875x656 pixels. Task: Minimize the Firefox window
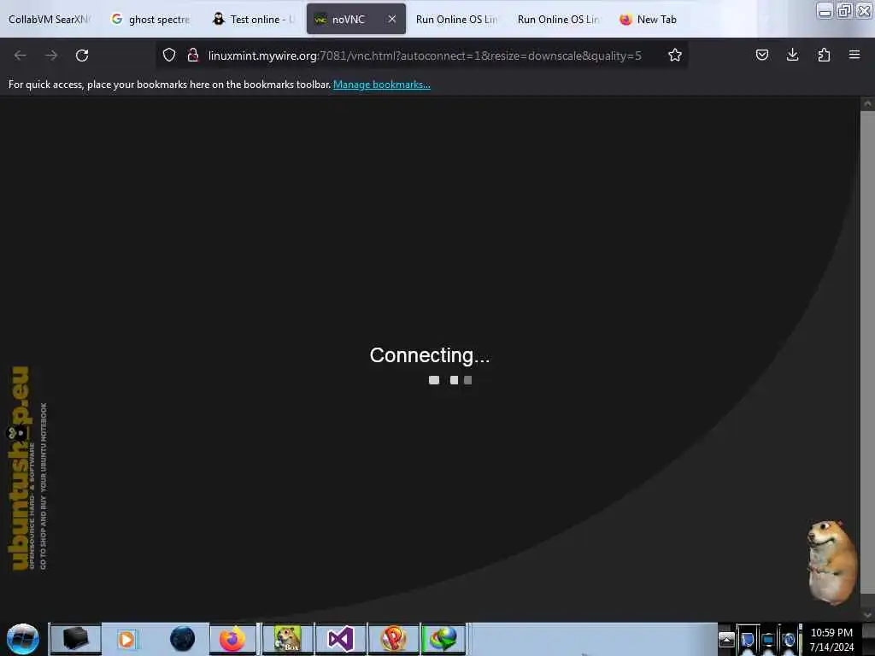point(825,10)
